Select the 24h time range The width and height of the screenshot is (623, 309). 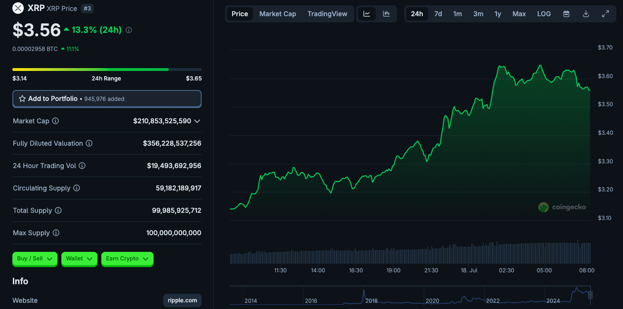click(417, 14)
